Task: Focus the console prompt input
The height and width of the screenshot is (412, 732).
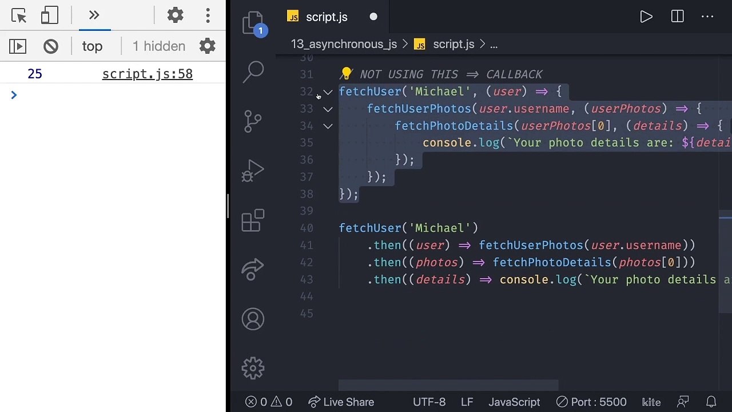Action: point(120,95)
